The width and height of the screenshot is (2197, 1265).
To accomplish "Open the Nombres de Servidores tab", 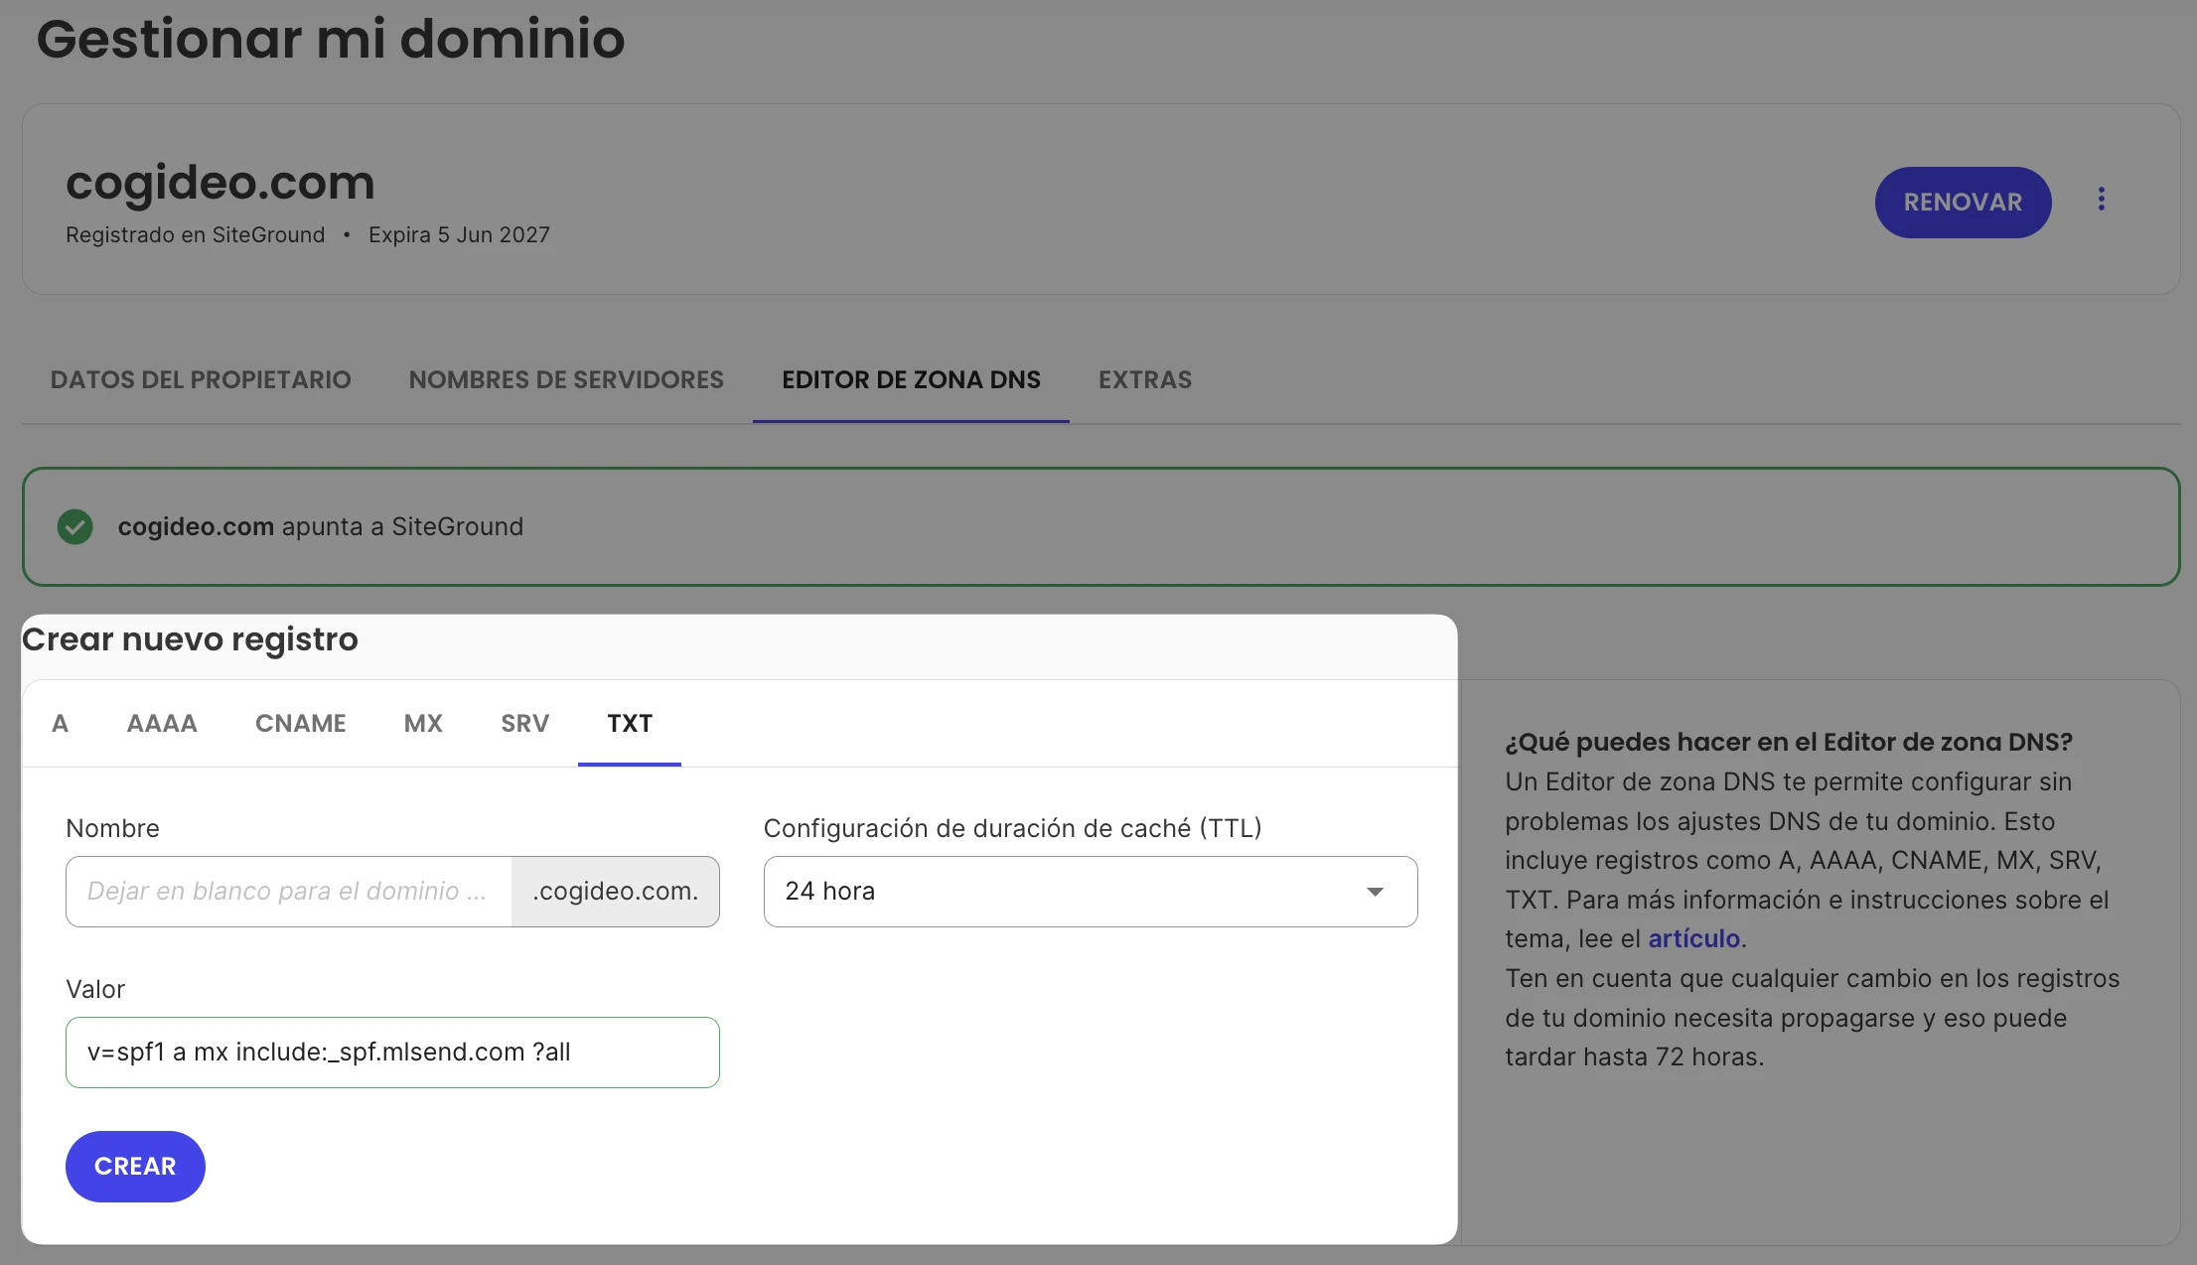I will 566,380.
